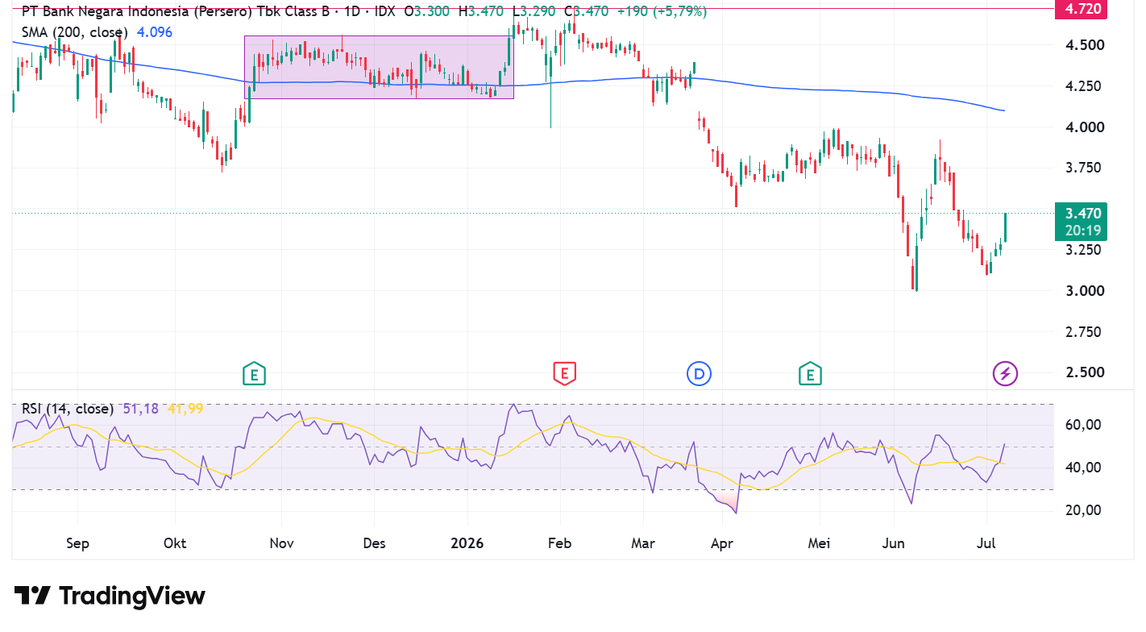Select the purple highlighted rectangle drawing
Viewport: 1146px width, 632px height.
click(x=379, y=67)
